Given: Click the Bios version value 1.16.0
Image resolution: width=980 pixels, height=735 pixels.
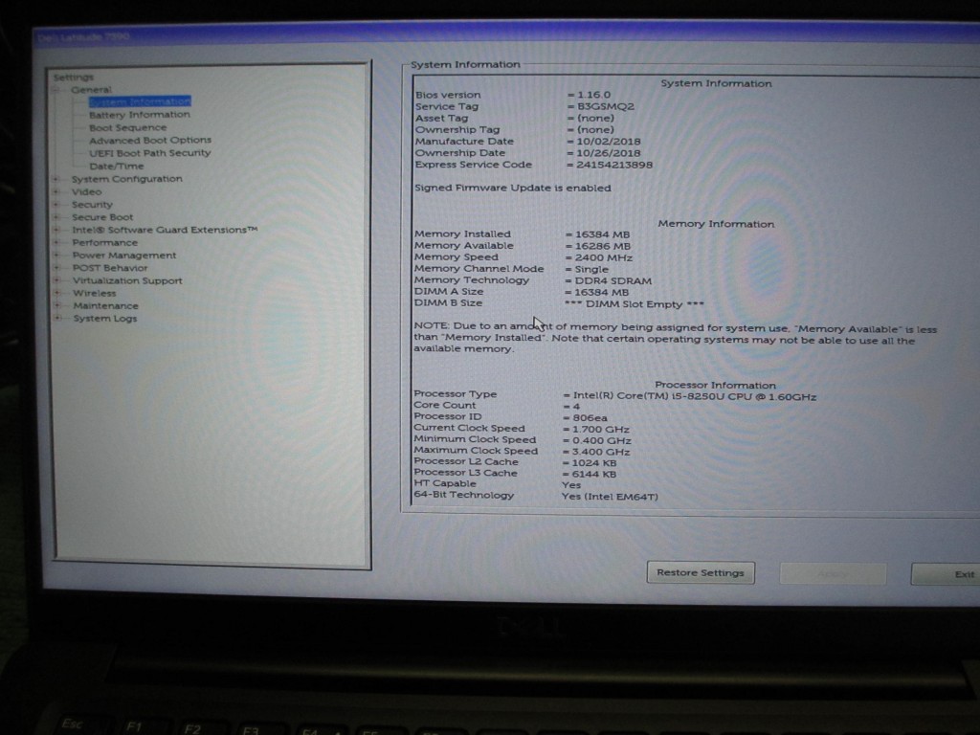Looking at the screenshot, I should point(593,95).
